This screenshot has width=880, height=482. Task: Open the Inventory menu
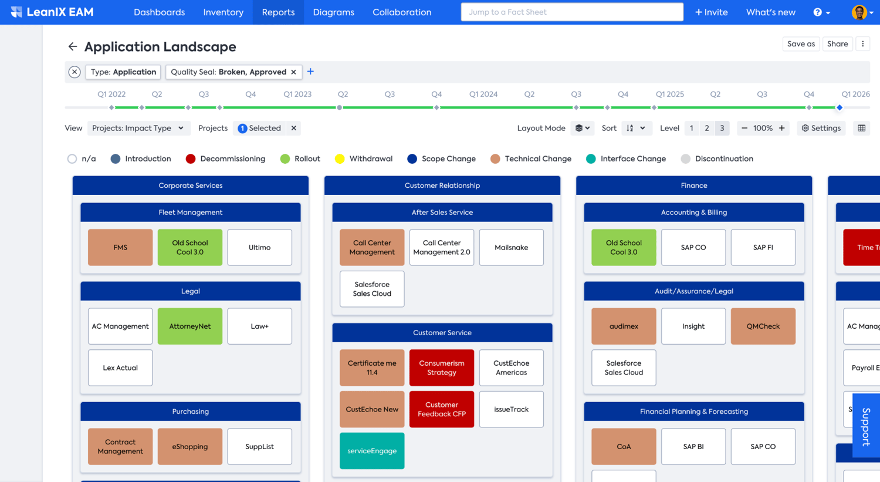[x=223, y=12]
